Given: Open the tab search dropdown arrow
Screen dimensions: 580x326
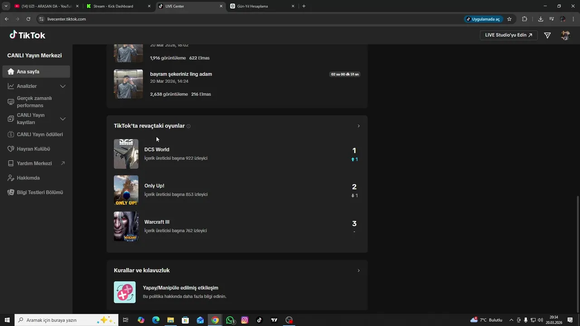Looking at the screenshot, I should (x=6, y=6).
